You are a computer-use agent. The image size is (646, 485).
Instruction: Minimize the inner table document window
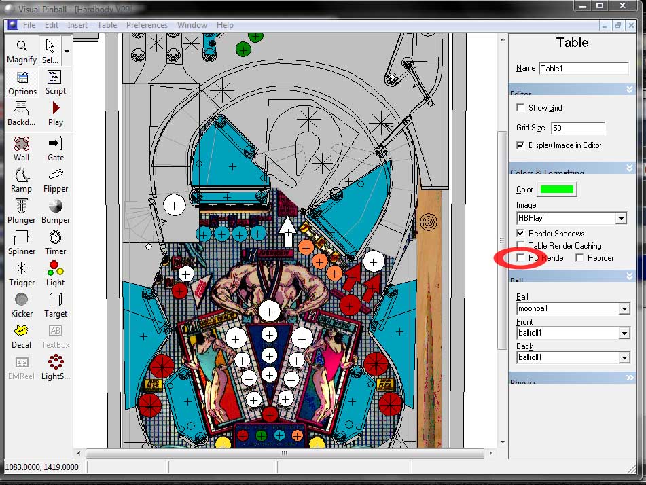click(x=605, y=25)
